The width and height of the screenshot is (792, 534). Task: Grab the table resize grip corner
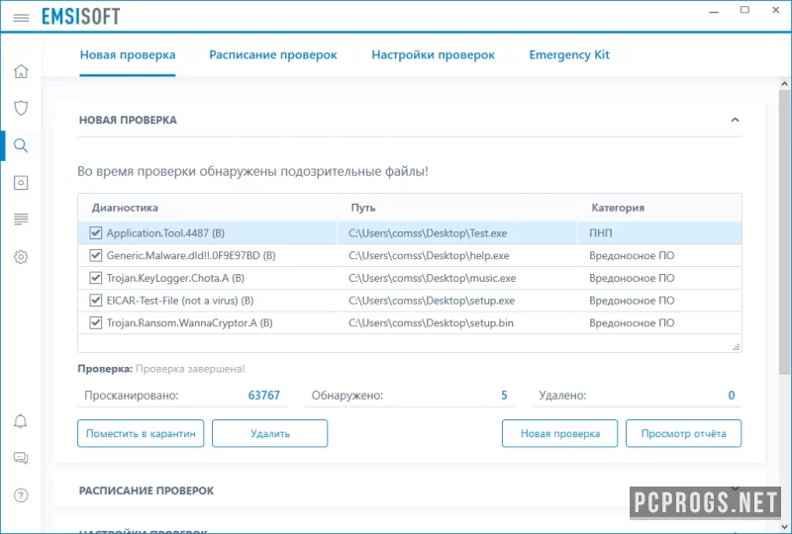[737, 347]
